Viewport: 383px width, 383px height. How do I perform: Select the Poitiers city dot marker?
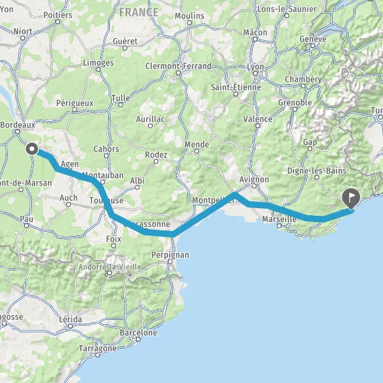pos(57,22)
